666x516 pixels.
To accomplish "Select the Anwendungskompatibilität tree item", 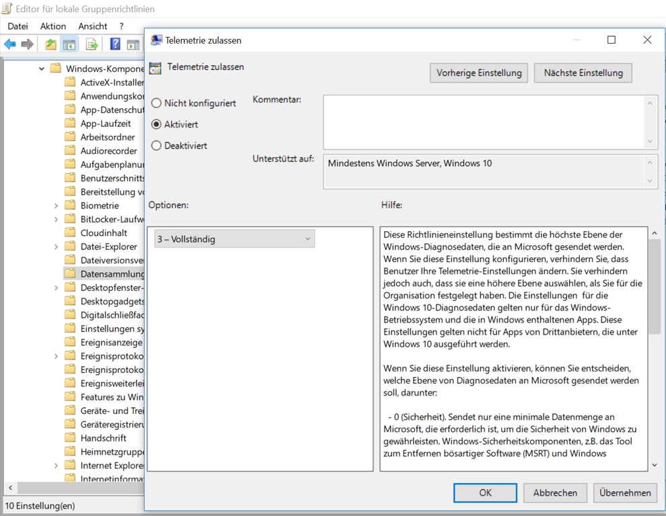I will tap(112, 96).
